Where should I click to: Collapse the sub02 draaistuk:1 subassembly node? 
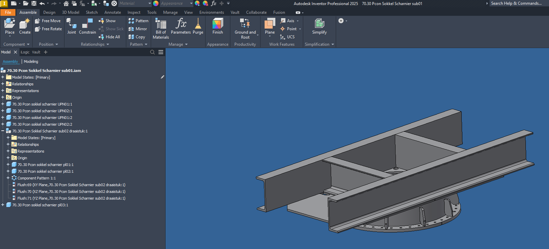click(3, 131)
